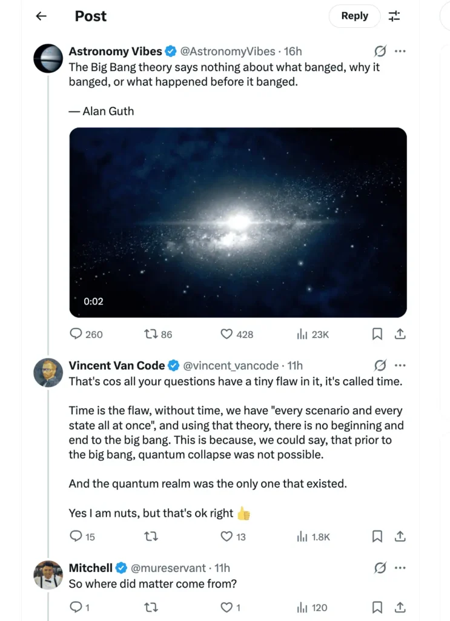Viewport: 450px width, 621px height.
Task: Open reply settings via the sliders icon
Action: pyautogui.click(x=394, y=16)
